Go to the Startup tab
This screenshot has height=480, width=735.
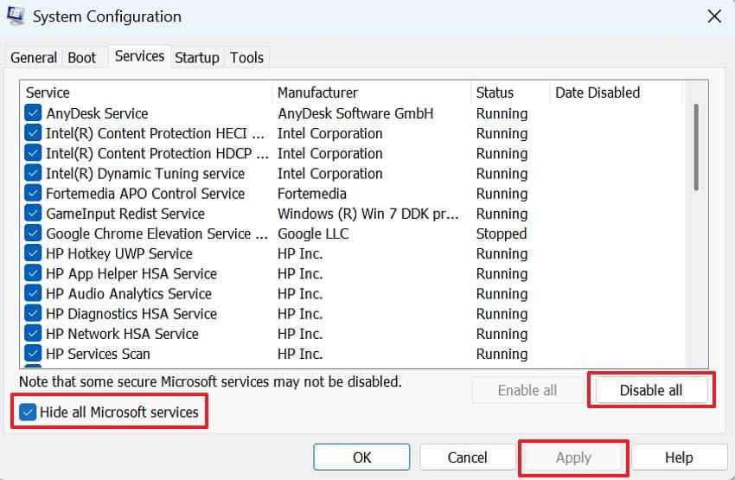[197, 58]
